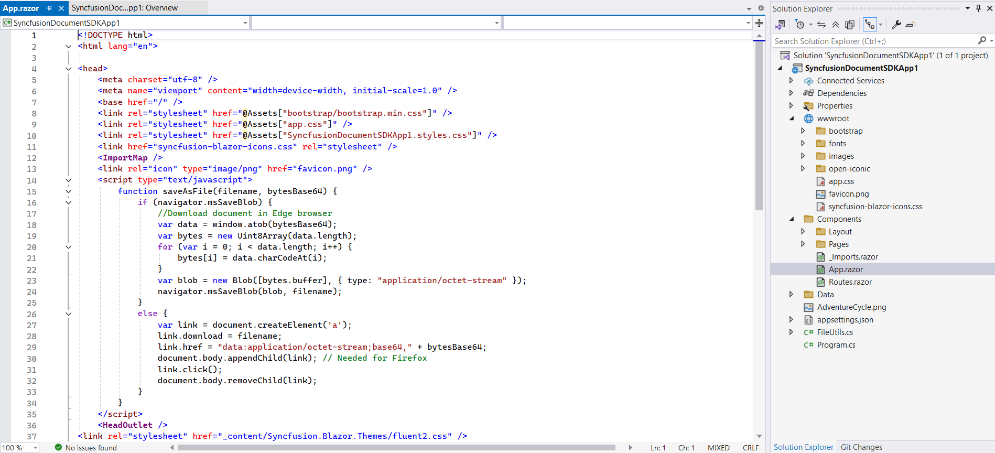Toggle the file nesting view button
This screenshot has height=453, width=995.
[870, 25]
